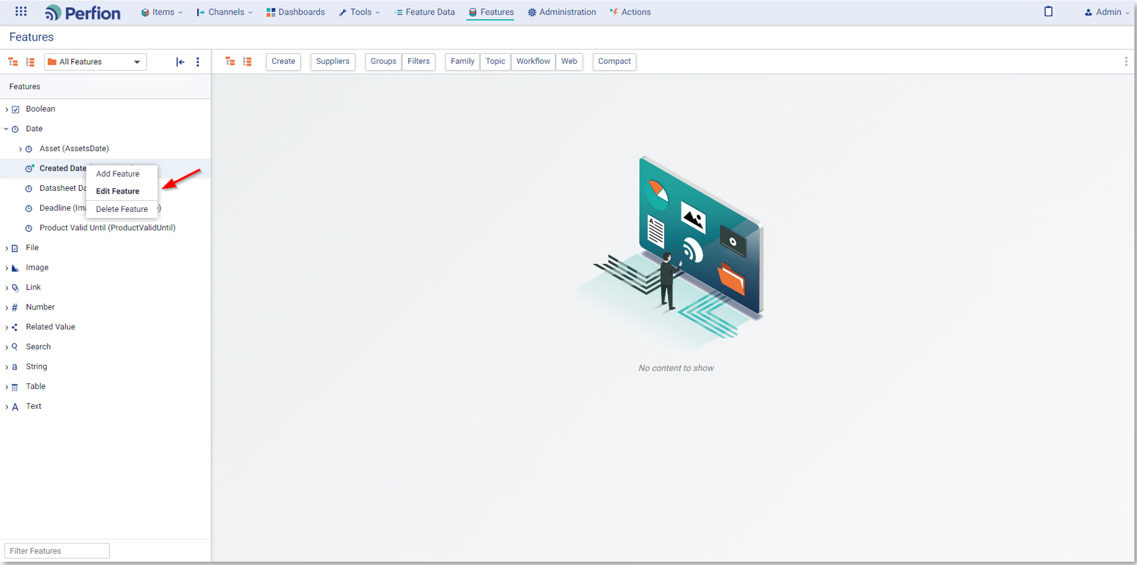Open left panel kebab menu
This screenshot has height=565, width=1137.
pos(198,62)
